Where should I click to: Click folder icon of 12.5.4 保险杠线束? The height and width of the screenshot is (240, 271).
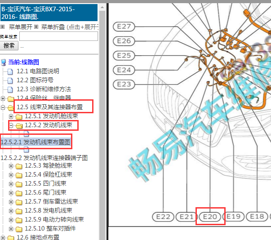(19, 175)
